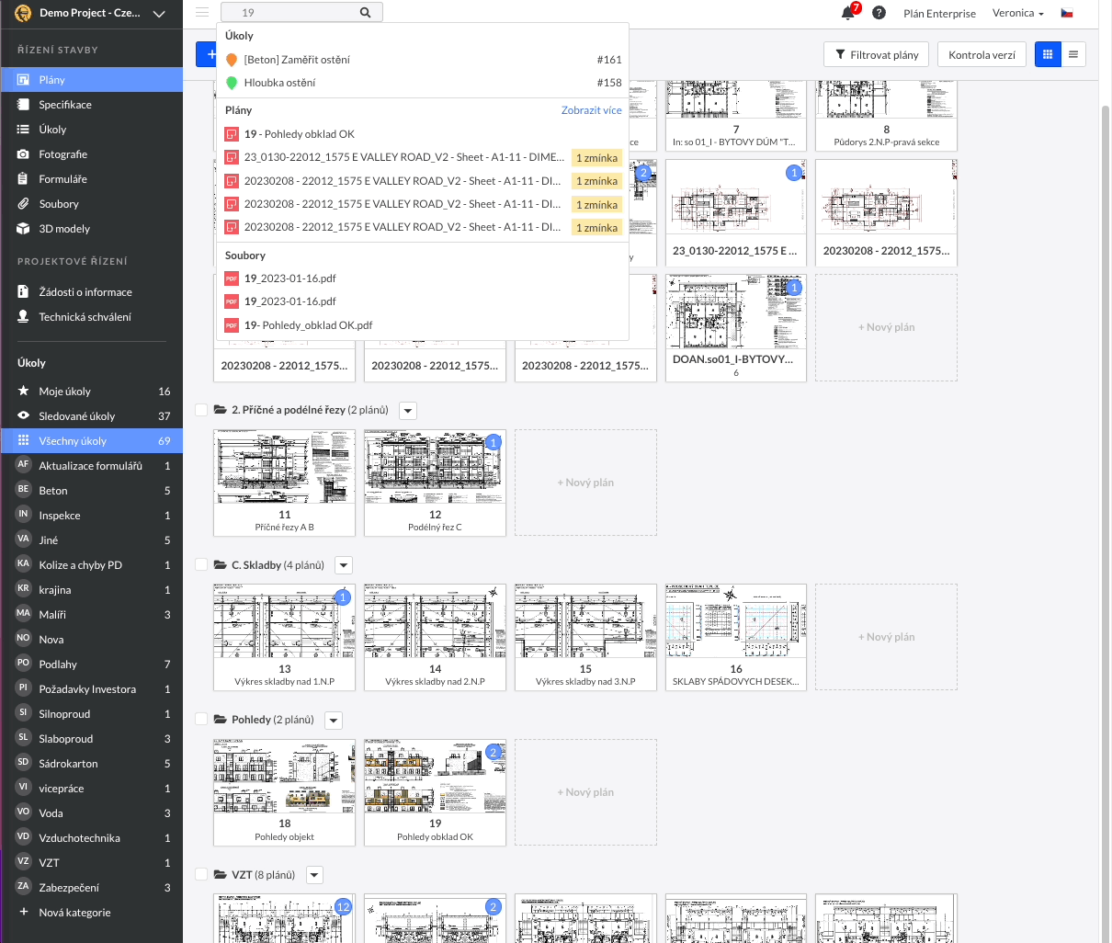Image resolution: width=1112 pixels, height=943 pixels.
Task: Click the Moje úkoly star icon
Action: point(23,392)
